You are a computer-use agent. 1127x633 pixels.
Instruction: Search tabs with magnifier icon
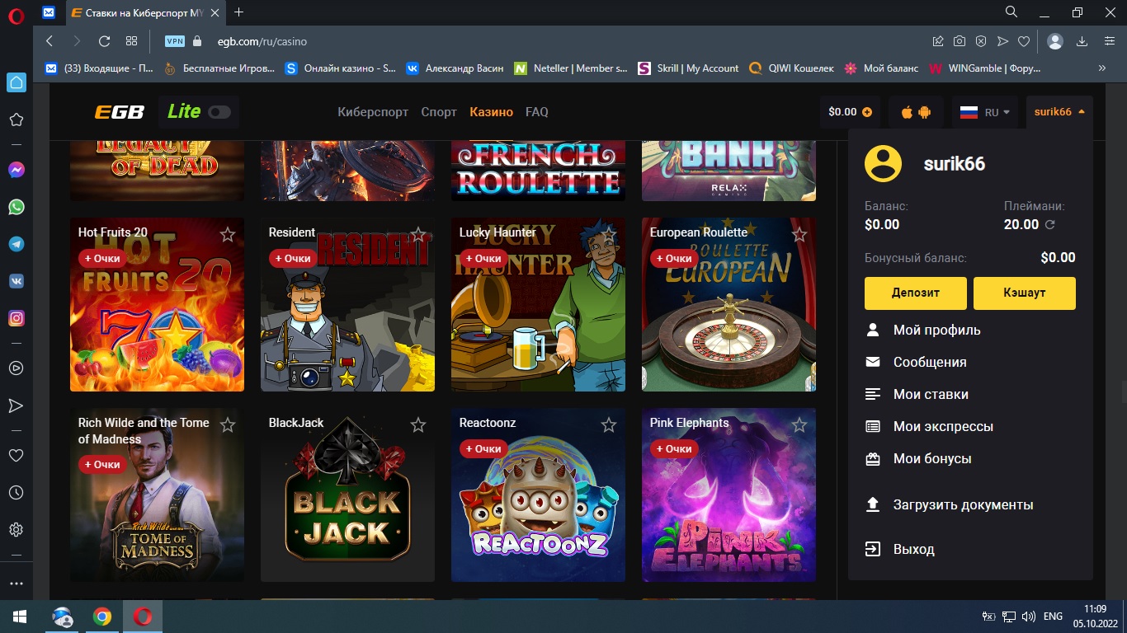[x=1011, y=12]
